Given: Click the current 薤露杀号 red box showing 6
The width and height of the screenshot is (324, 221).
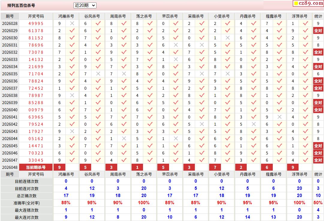Looking at the screenshot, I should point(267,167).
